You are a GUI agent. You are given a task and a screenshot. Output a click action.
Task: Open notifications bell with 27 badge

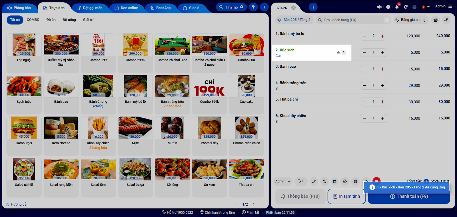(397, 7)
